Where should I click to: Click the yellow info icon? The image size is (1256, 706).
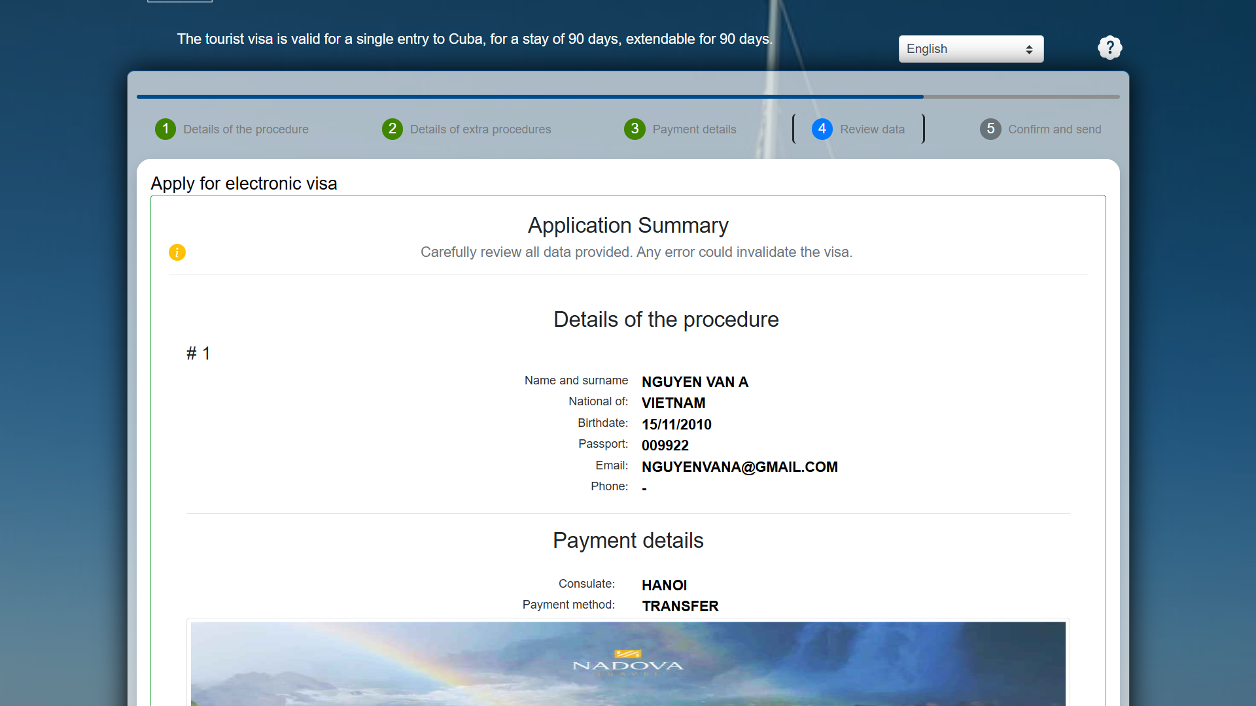point(177,252)
